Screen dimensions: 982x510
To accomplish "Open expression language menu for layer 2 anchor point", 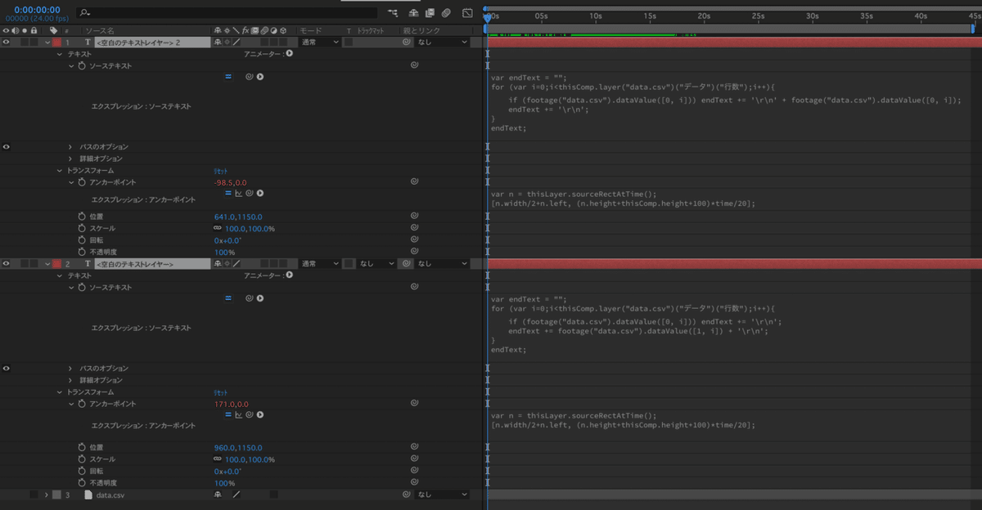I will (260, 415).
